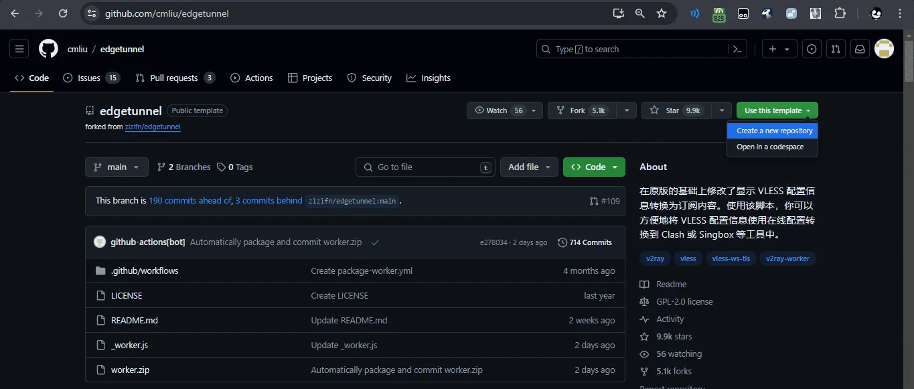The height and width of the screenshot is (389, 914).
Task: Open the main branch switcher dropdown
Action: [117, 167]
